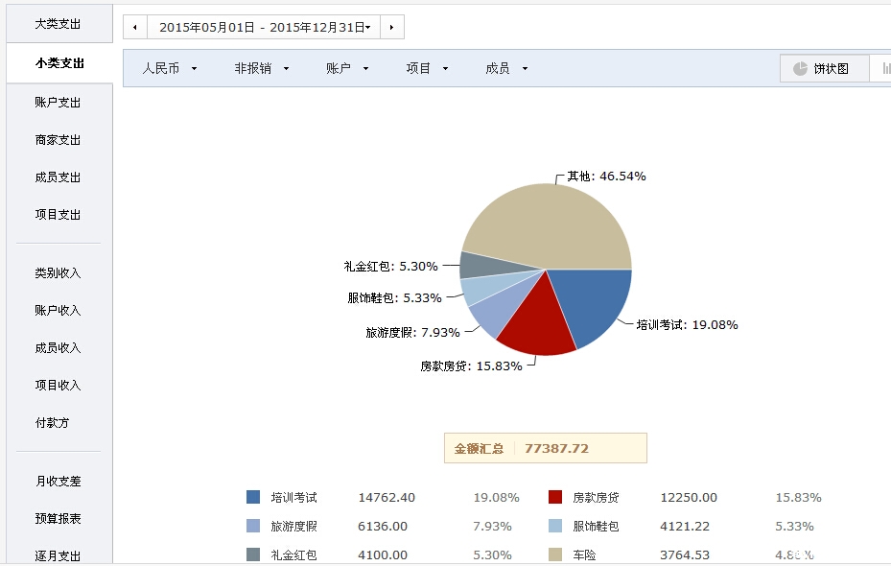This screenshot has width=891, height=566.
Task: Click amount 4121.22 in legend
Action: pos(685,527)
